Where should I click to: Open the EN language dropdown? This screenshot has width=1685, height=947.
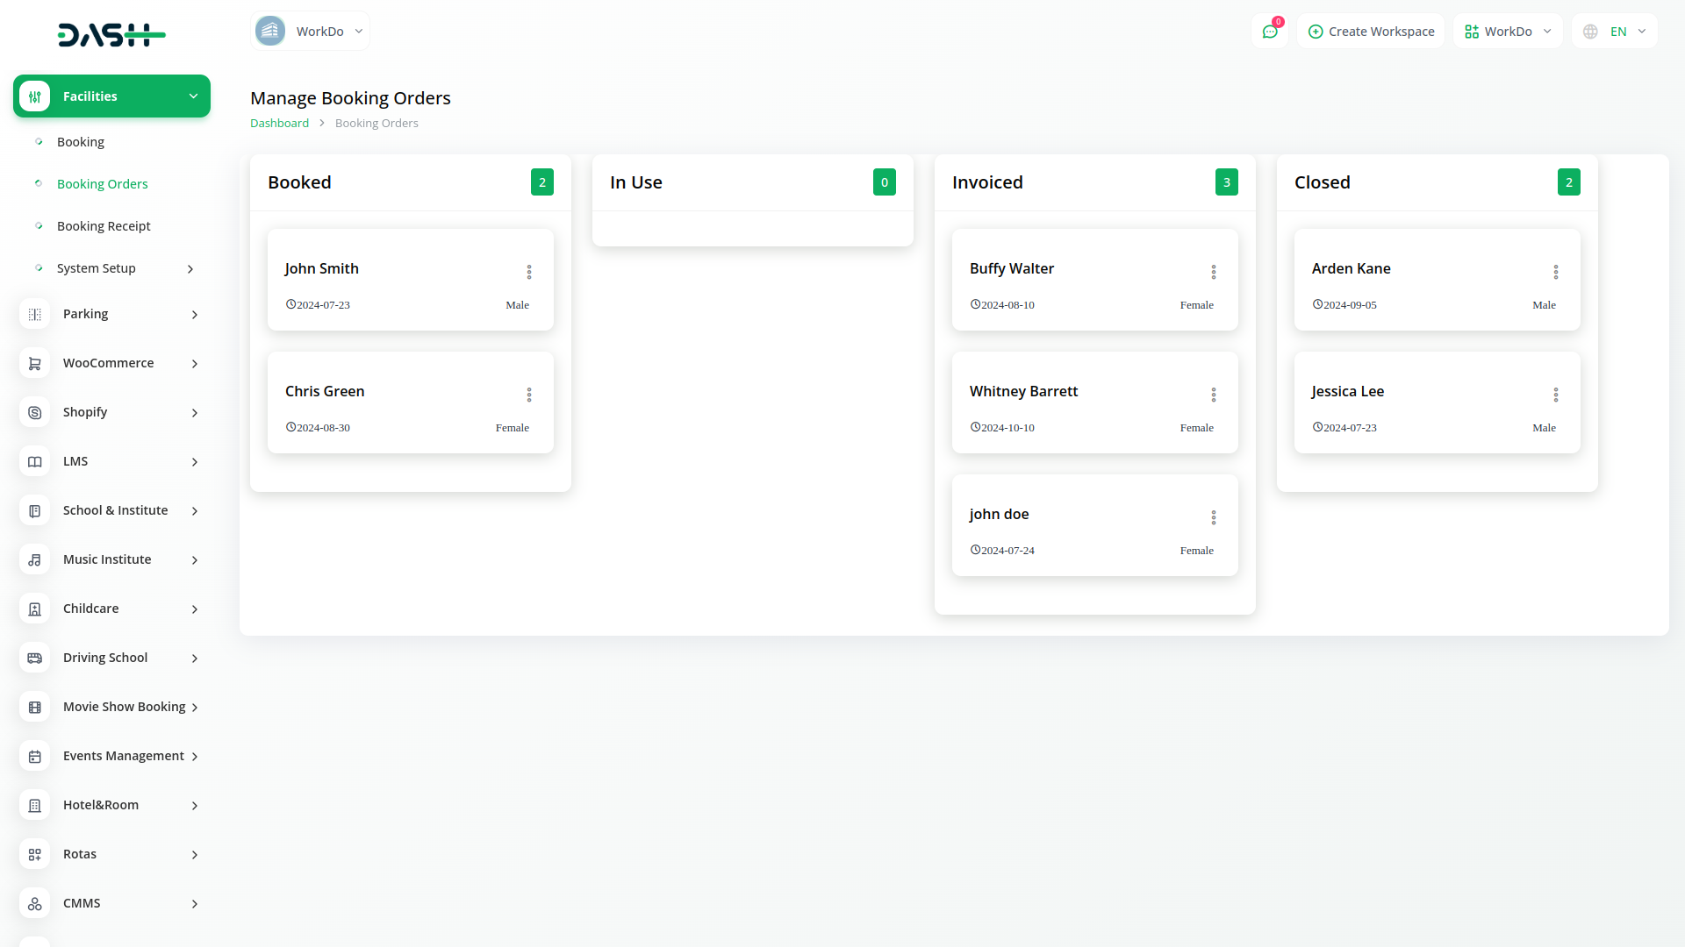1616,32
